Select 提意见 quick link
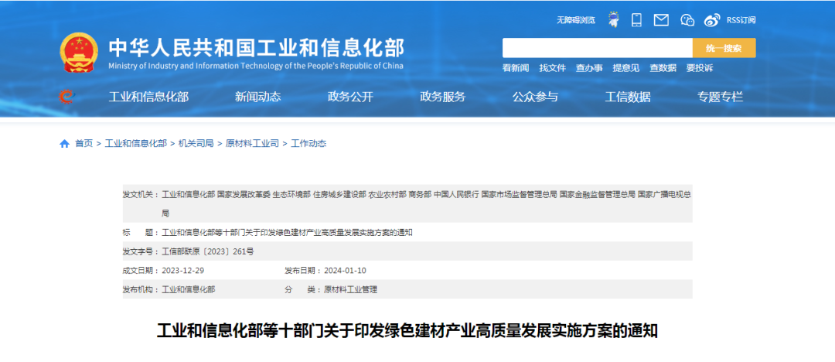The height and width of the screenshot is (362, 835). pos(625,68)
